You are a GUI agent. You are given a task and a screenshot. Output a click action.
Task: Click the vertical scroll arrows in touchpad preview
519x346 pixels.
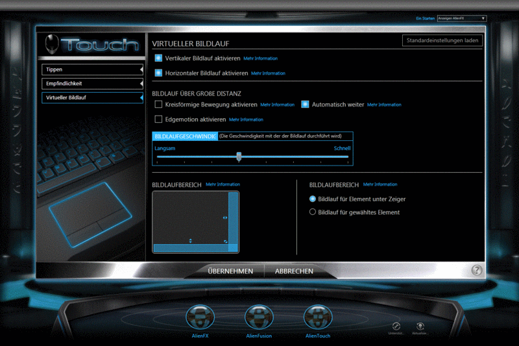190,241
